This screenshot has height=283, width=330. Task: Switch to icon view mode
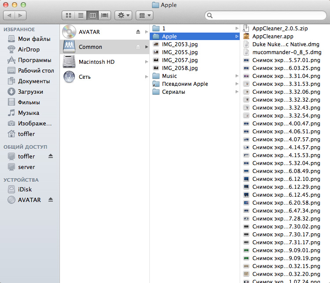[69, 15]
